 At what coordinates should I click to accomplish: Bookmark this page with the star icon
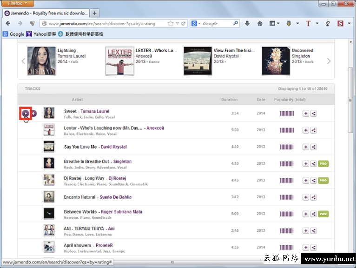[170, 23]
